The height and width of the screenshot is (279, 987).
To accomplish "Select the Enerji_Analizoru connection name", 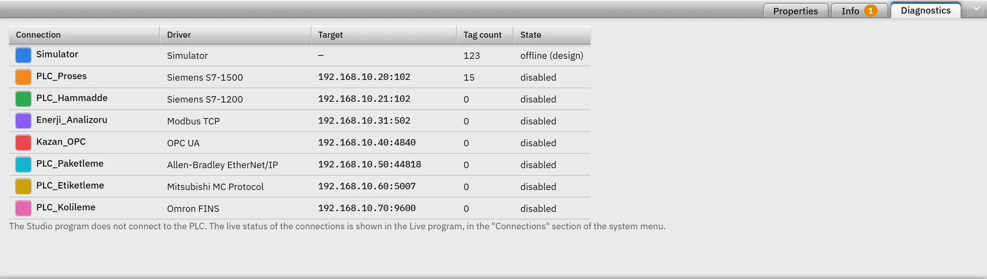I will (x=72, y=120).
